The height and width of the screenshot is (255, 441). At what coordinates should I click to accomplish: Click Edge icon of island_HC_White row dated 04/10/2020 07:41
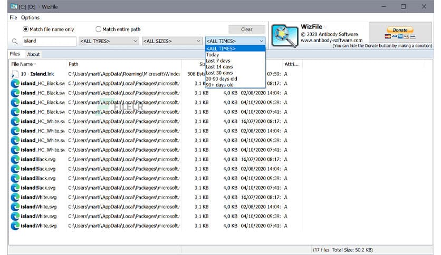(15, 150)
